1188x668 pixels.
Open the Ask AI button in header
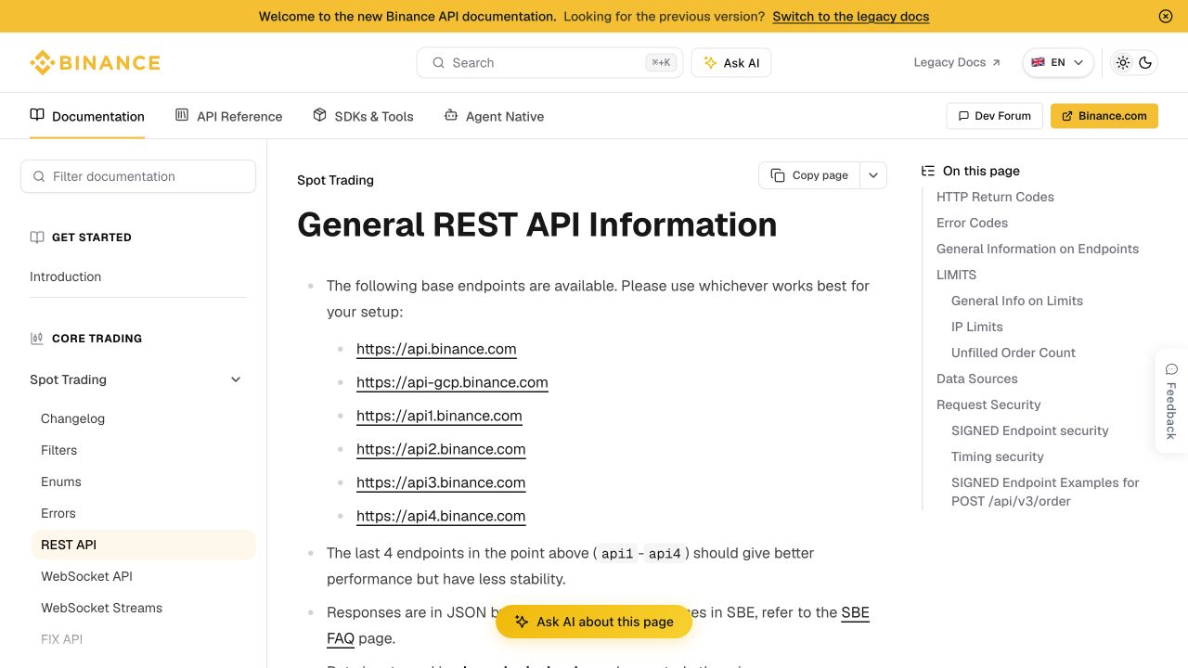(x=731, y=63)
